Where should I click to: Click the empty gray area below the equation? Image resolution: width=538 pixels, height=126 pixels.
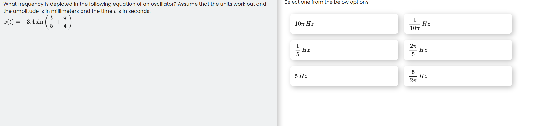click(138, 78)
